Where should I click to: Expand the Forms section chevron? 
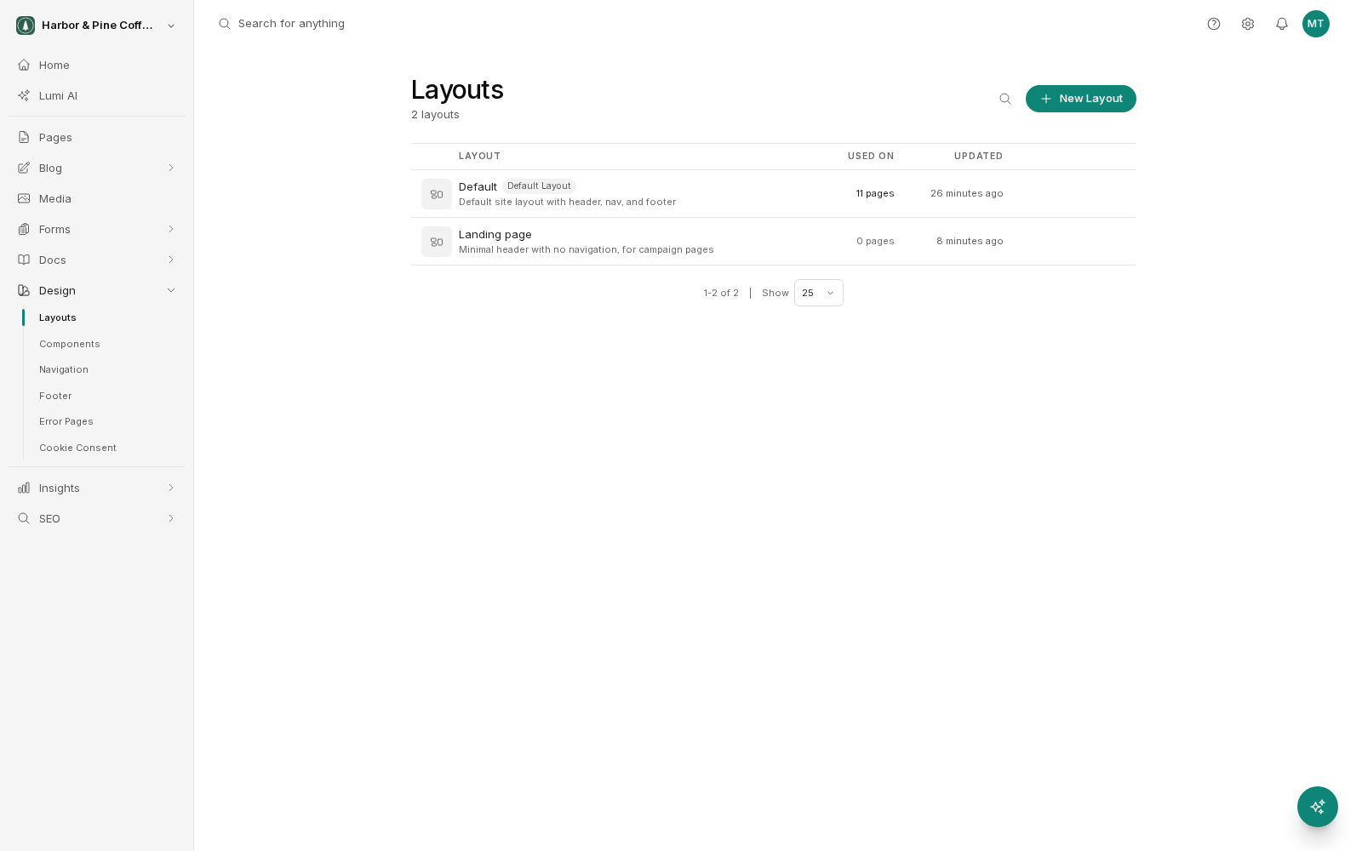[171, 229]
